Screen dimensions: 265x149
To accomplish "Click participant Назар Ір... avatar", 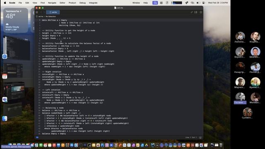I will click(240, 67).
